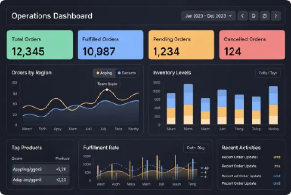Toggle the blue Decurts legend series
This screenshot has height=195, width=291.
click(127, 73)
